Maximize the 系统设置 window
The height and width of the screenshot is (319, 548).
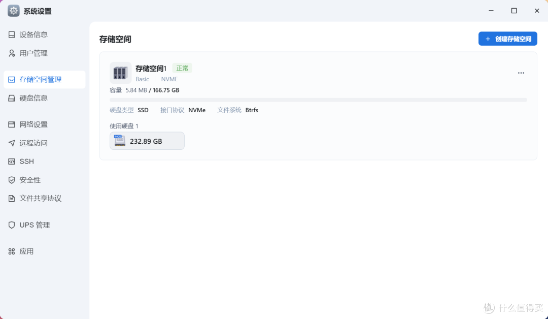(513, 11)
